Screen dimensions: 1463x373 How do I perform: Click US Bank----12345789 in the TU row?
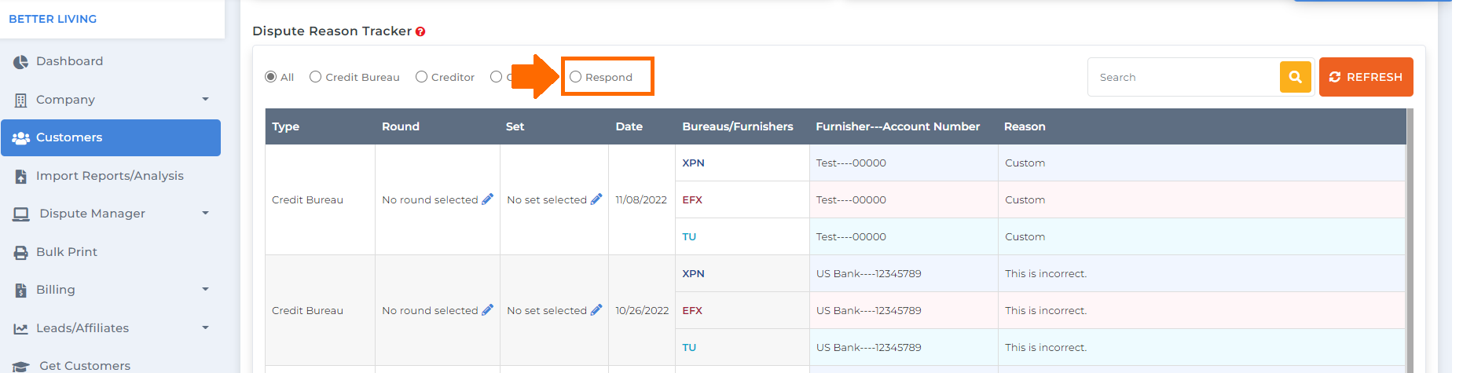[868, 348]
